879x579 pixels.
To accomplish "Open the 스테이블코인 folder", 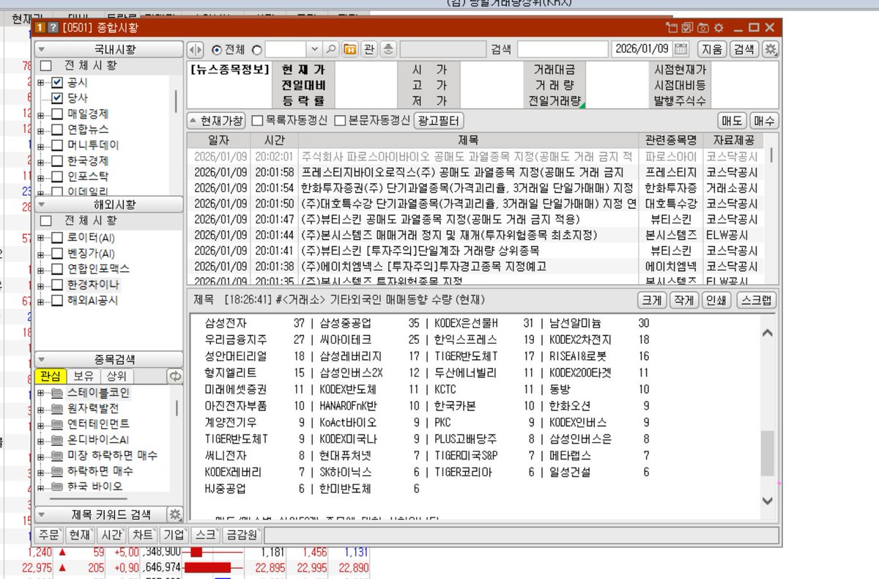I will coord(92,393).
